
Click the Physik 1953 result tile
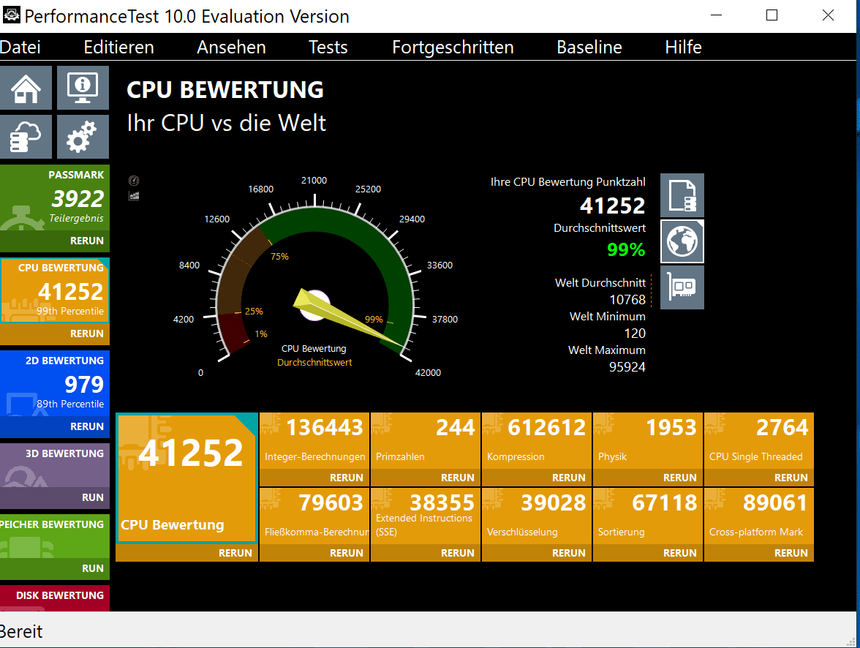pos(648,441)
